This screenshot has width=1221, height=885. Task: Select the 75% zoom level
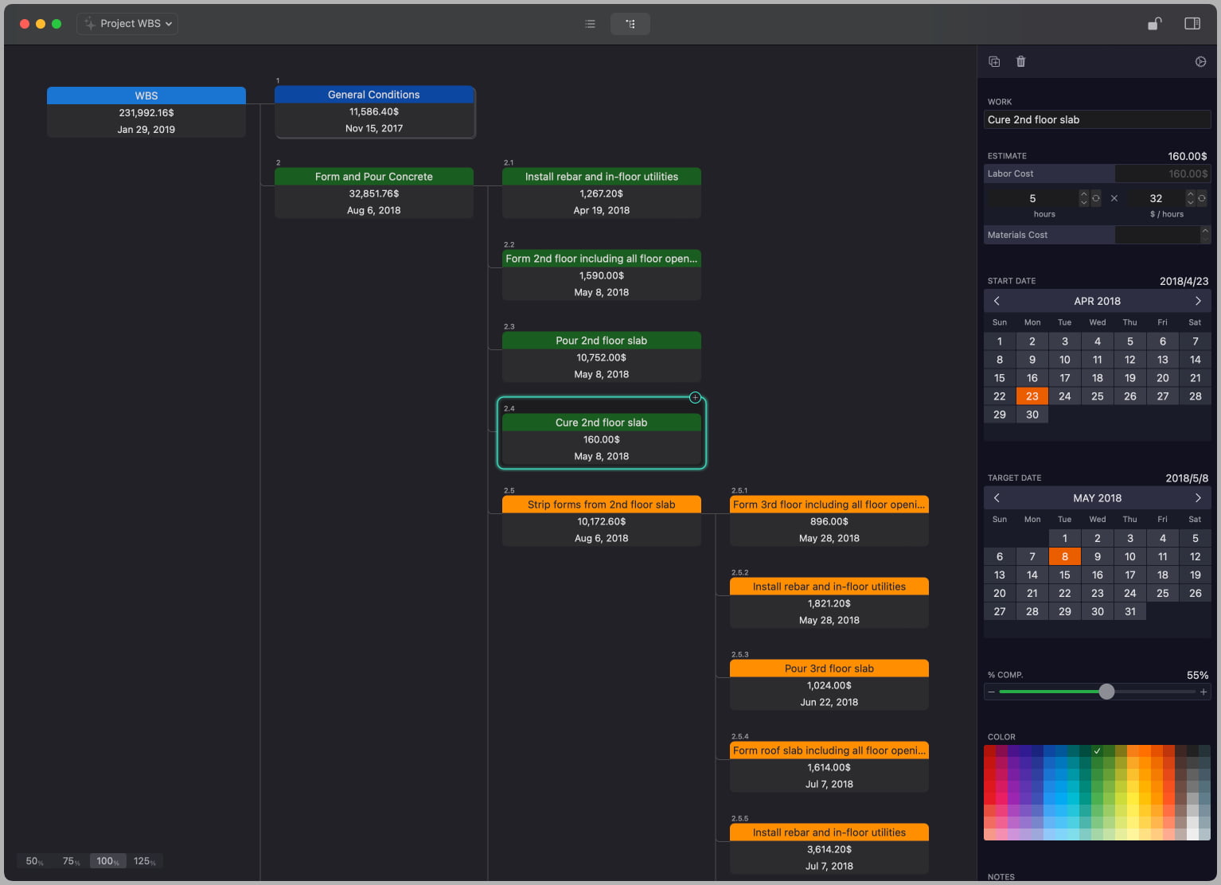70,860
